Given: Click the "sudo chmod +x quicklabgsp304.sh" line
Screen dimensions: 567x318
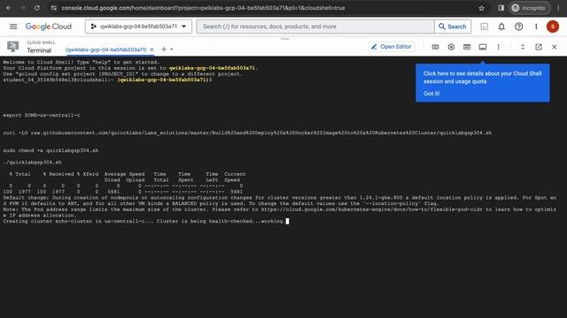Looking at the screenshot, I should pos(50,151).
